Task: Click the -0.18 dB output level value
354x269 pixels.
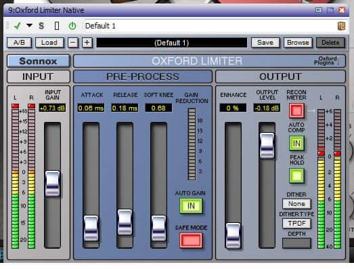Action: 267,108
